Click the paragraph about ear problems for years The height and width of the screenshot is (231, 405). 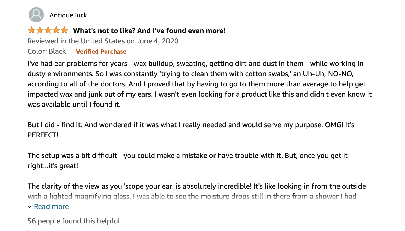coord(200,84)
